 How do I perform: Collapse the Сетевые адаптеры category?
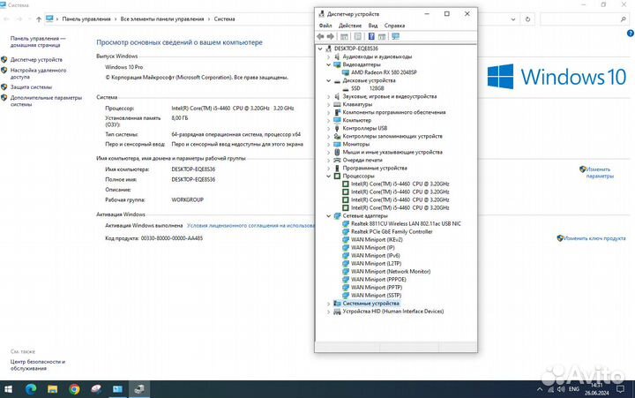(x=328, y=216)
